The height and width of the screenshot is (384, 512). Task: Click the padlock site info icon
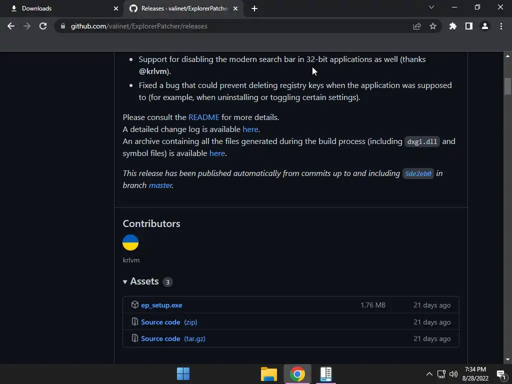tap(63, 26)
